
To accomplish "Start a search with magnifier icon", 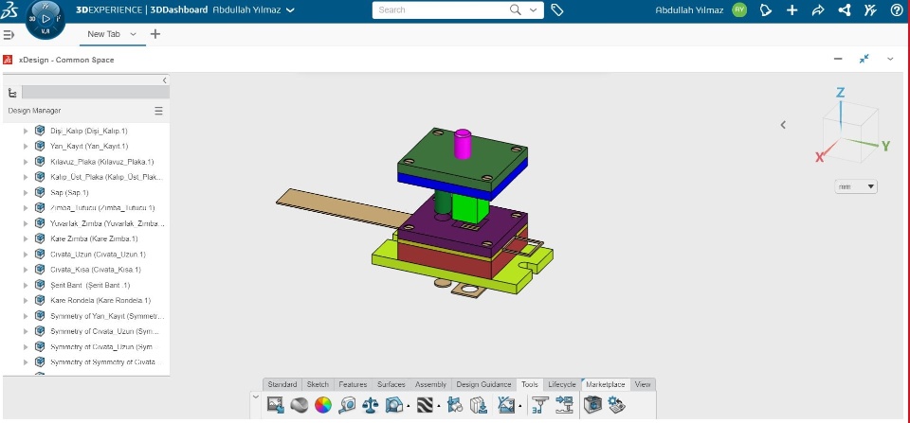I will coord(515,9).
